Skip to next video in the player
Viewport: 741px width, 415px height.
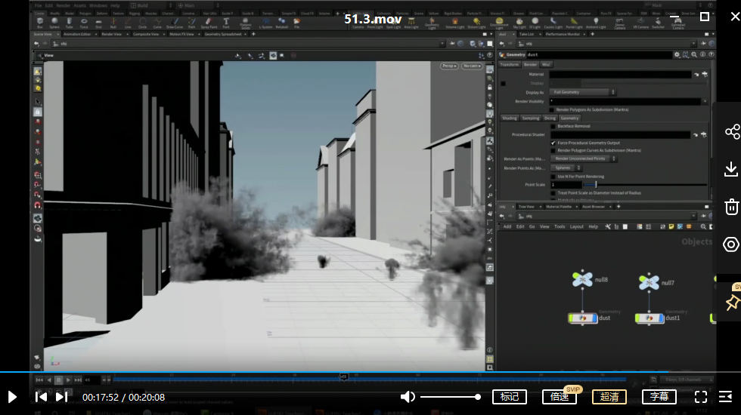point(62,397)
